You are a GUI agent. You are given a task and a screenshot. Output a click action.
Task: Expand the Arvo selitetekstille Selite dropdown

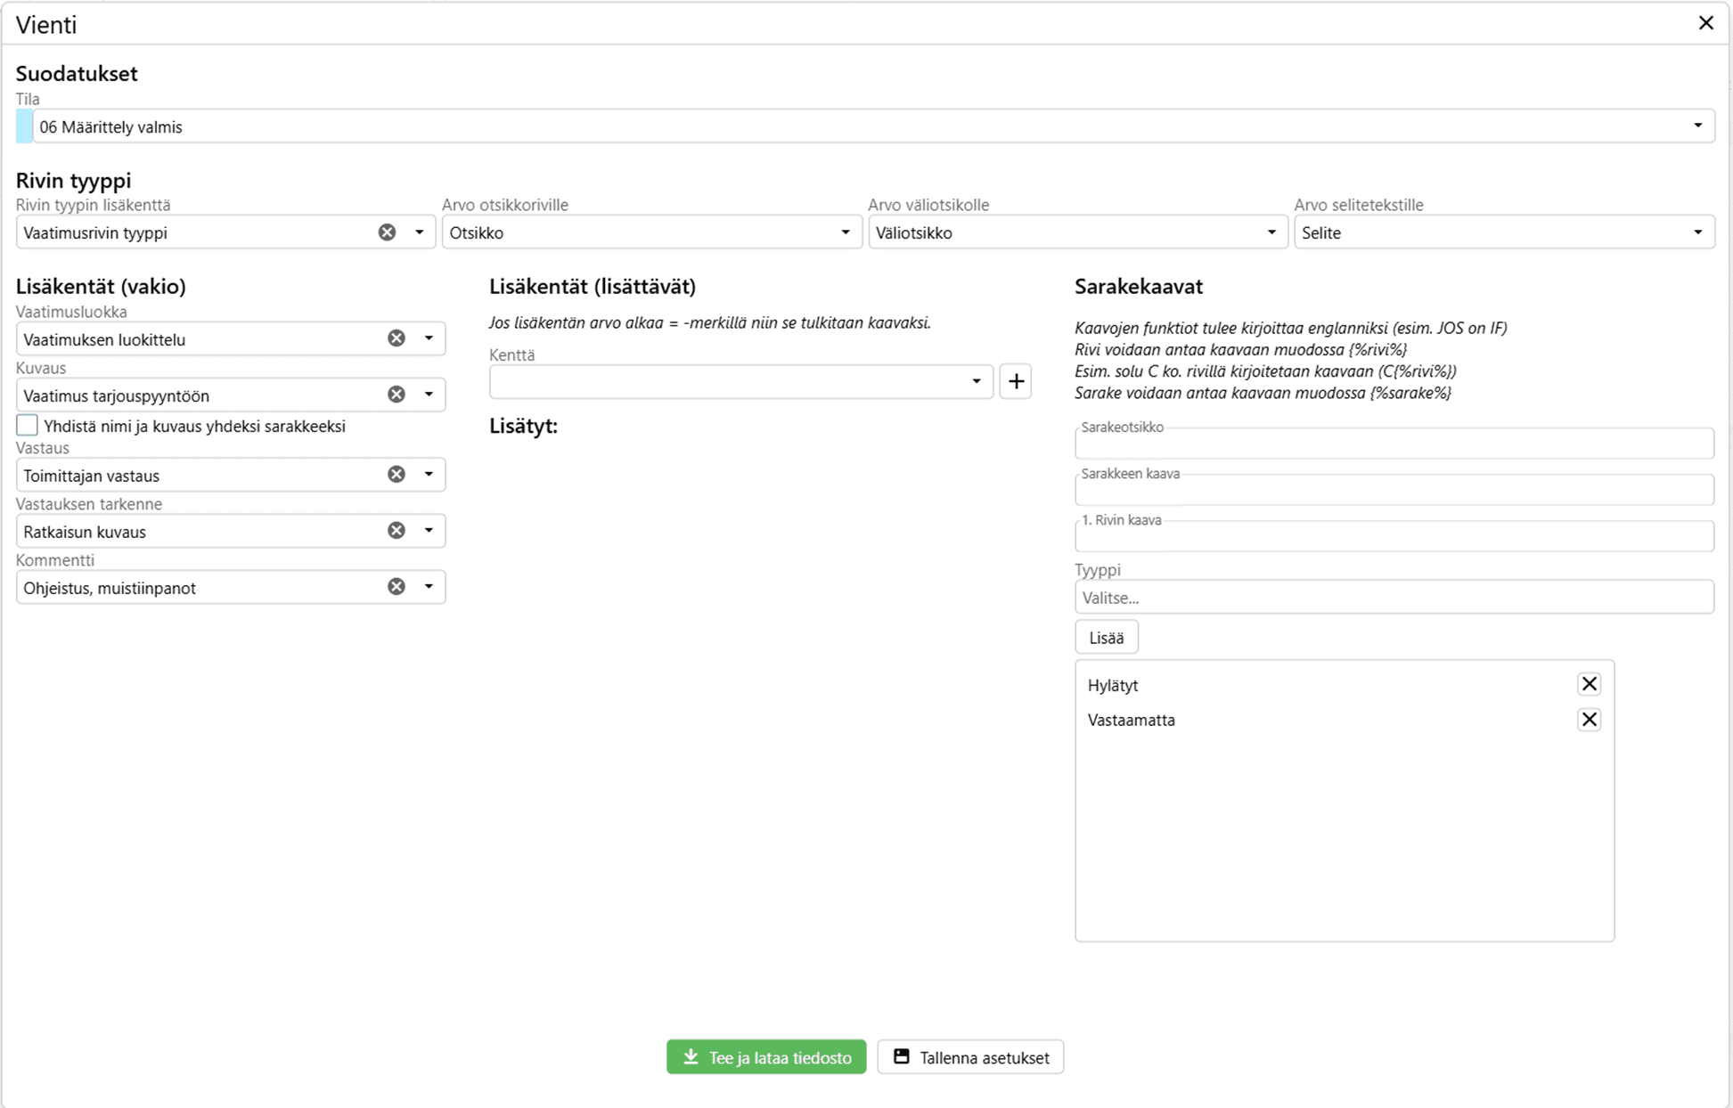coord(1696,232)
